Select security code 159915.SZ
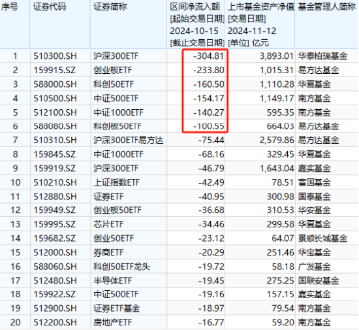The height and width of the screenshot is (330, 359). point(54,70)
